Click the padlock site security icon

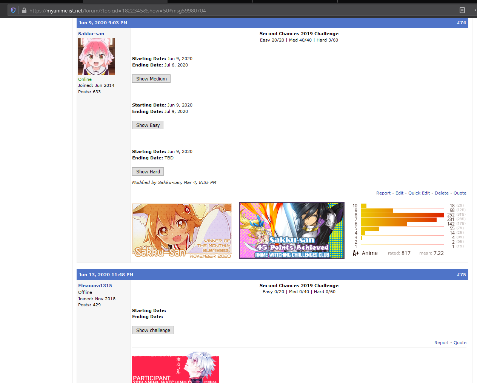point(24,11)
